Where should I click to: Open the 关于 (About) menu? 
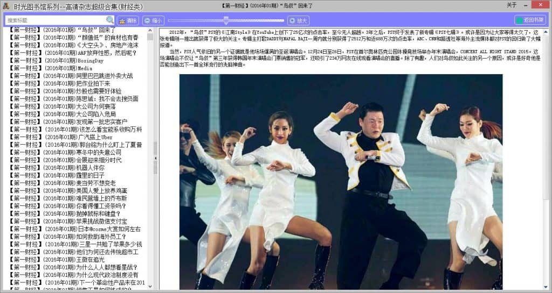coord(512,5)
